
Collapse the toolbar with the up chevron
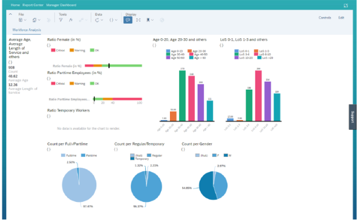(x=10, y=14)
